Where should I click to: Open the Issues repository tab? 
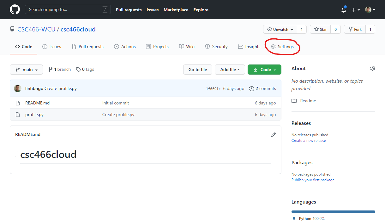coord(52,47)
